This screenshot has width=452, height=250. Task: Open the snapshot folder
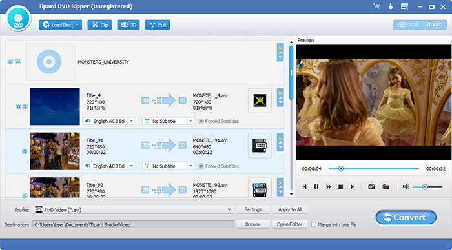pos(385,187)
